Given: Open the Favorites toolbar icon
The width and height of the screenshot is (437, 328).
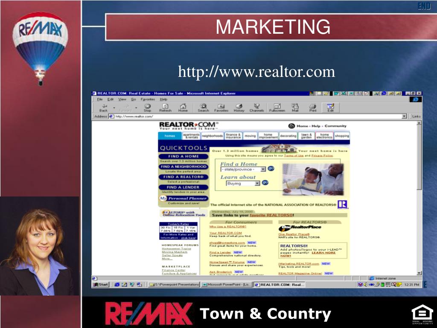Looking at the screenshot, I should point(221,108).
